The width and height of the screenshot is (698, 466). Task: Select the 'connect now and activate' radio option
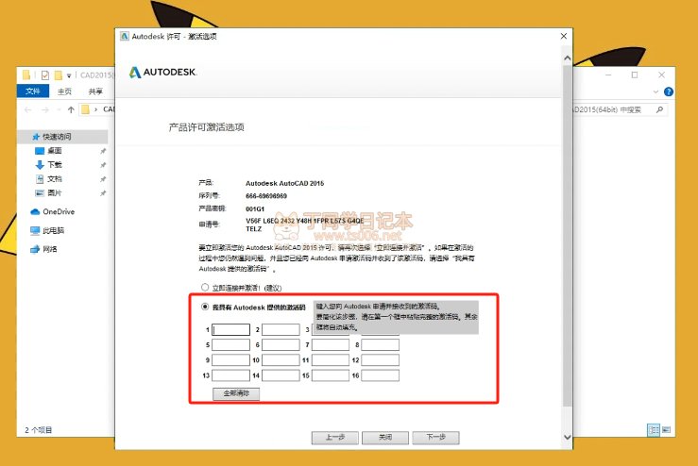coord(205,288)
